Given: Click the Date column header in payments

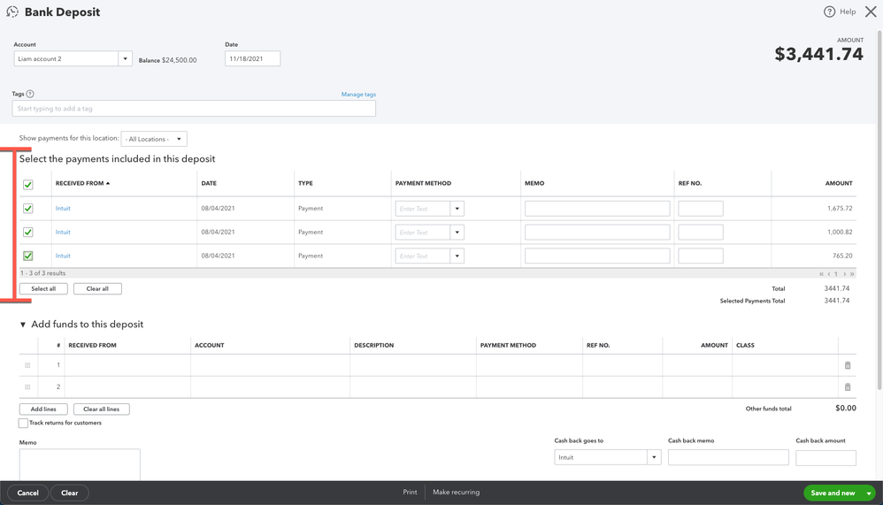Looking at the screenshot, I should (209, 183).
